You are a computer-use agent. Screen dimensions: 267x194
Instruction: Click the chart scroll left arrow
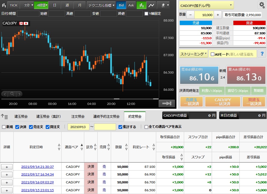(5, 94)
